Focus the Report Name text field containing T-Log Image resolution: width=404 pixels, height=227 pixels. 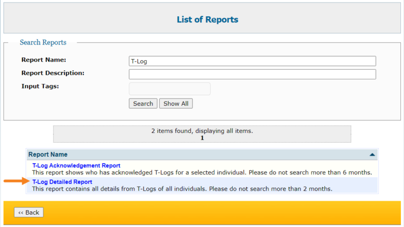(x=252, y=61)
